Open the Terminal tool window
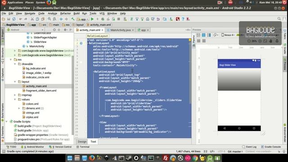 tap(83, 147)
